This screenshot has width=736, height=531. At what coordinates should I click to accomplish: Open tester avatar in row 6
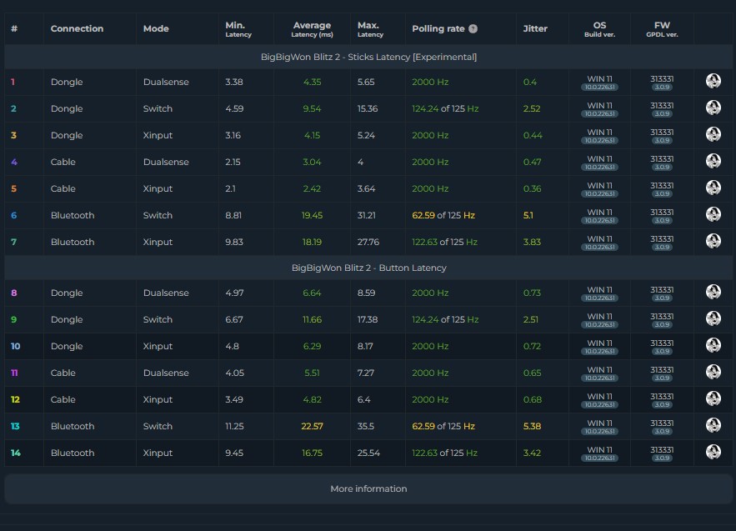713,214
